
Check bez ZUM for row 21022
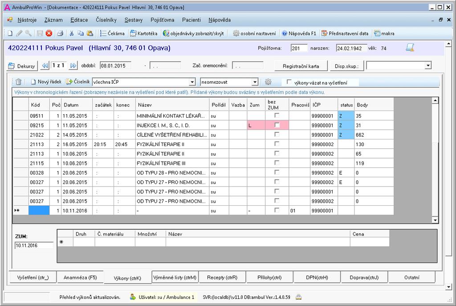(x=277, y=135)
